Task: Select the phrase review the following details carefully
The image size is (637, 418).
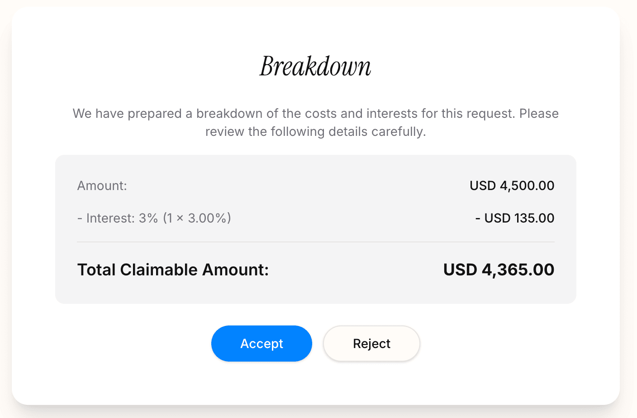Action: (x=315, y=131)
